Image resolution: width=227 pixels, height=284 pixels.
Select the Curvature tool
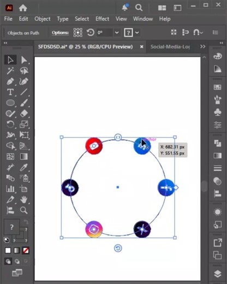pos(24,81)
